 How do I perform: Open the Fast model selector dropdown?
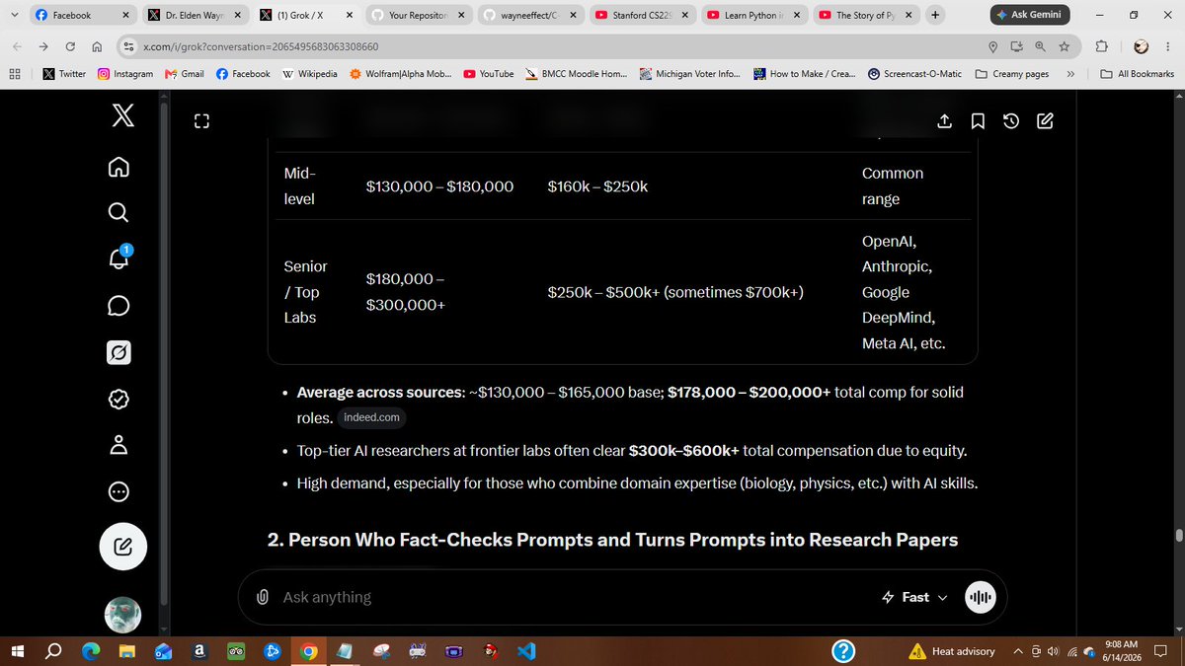tap(914, 597)
